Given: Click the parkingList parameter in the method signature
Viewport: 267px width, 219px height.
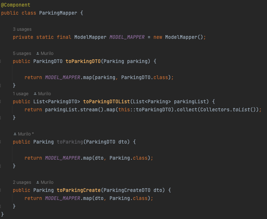Looking at the screenshot, I should (x=190, y=101).
